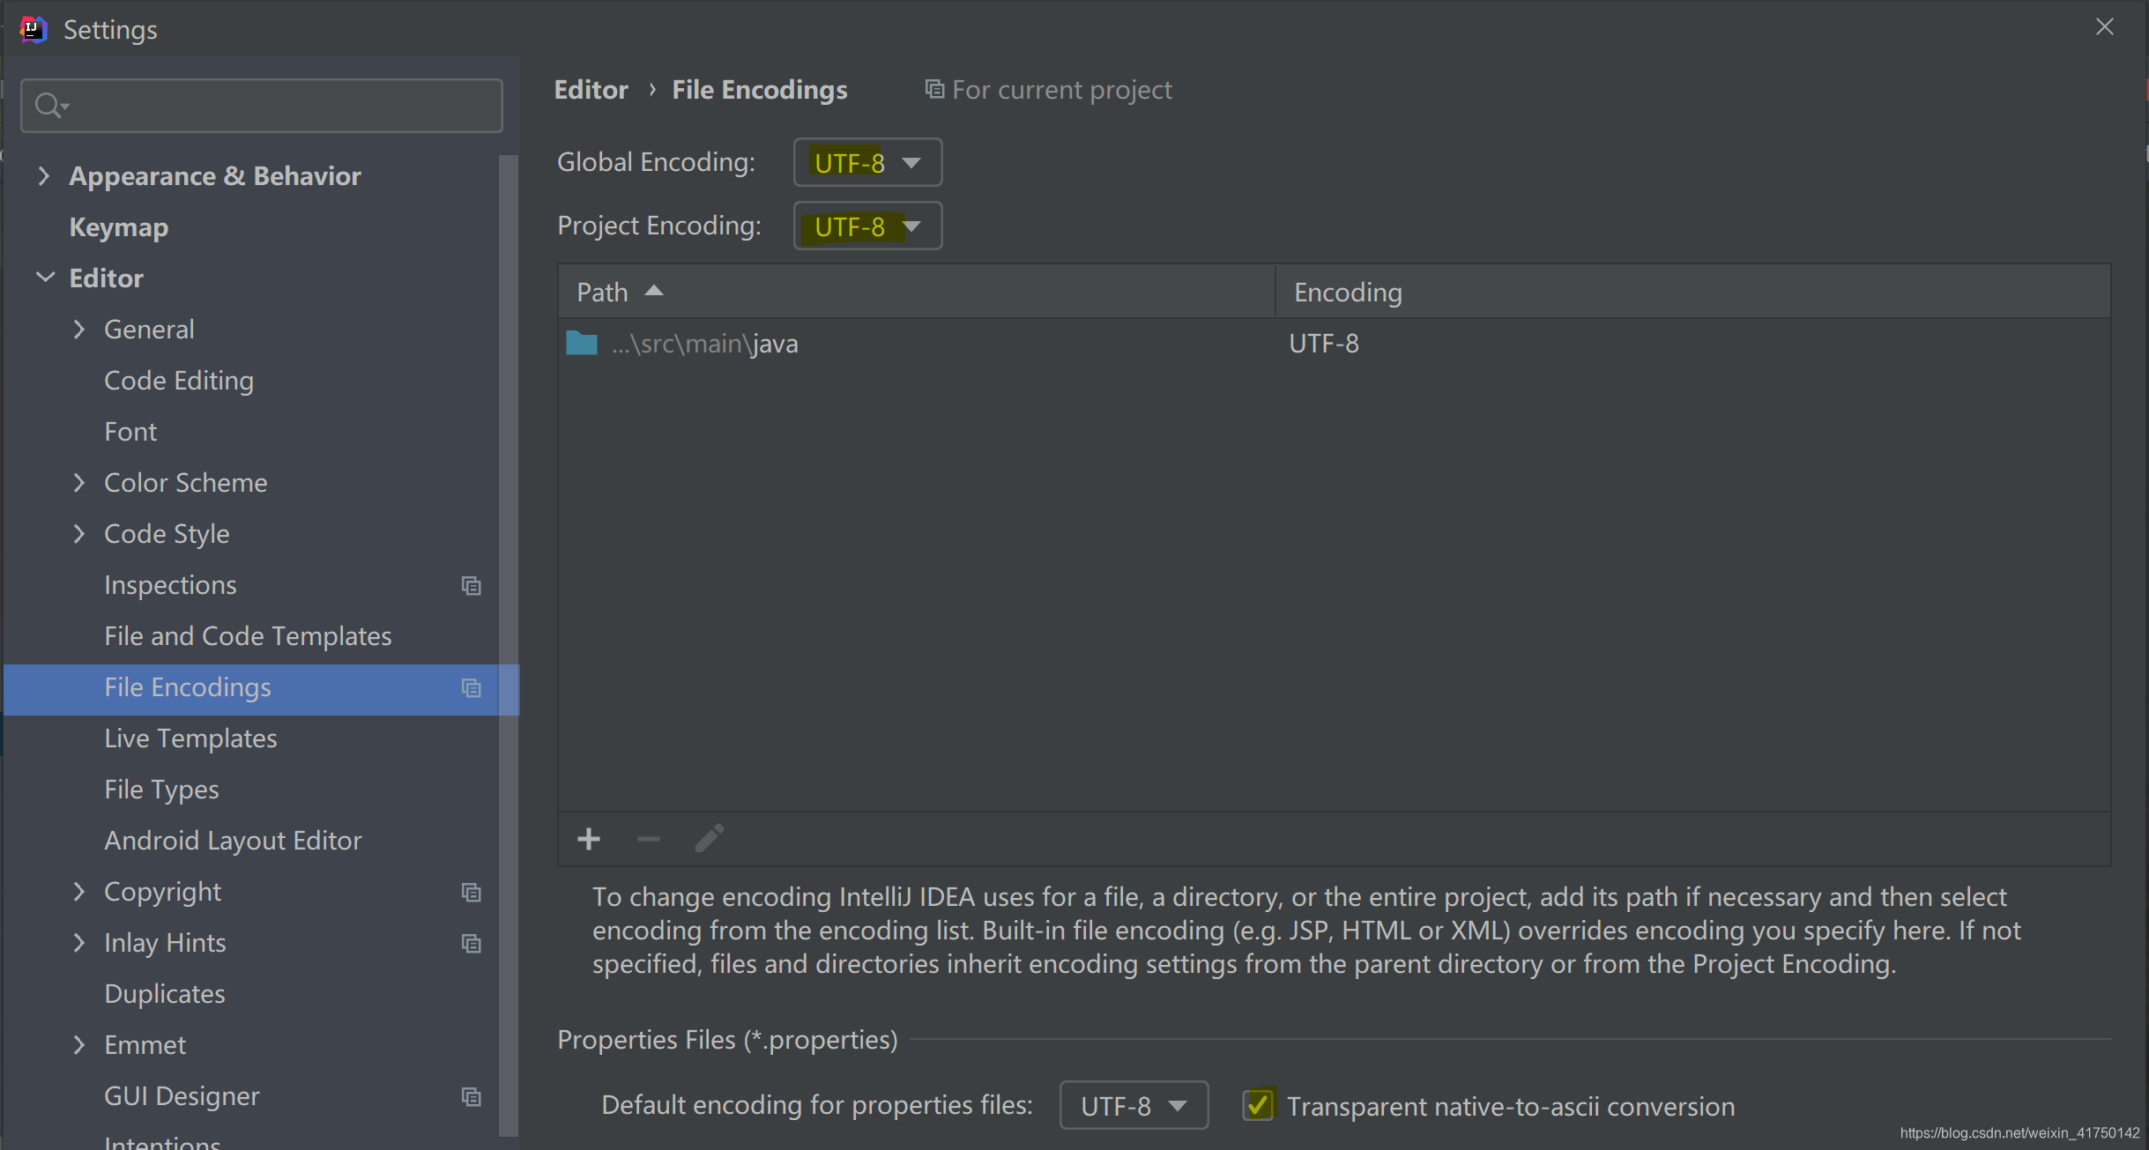This screenshot has height=1150, width=2149.
Task: Open the GUI Designer settings page
Action: click(182, 1096)
